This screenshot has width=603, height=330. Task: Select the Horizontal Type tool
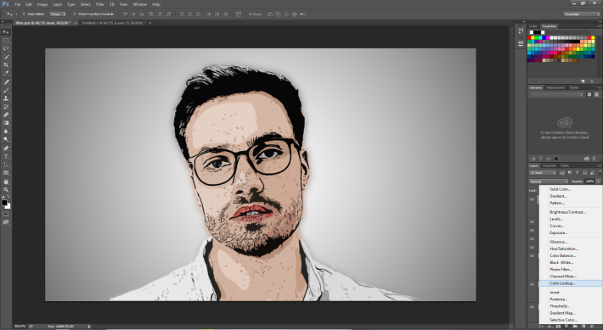click(6, 157)
